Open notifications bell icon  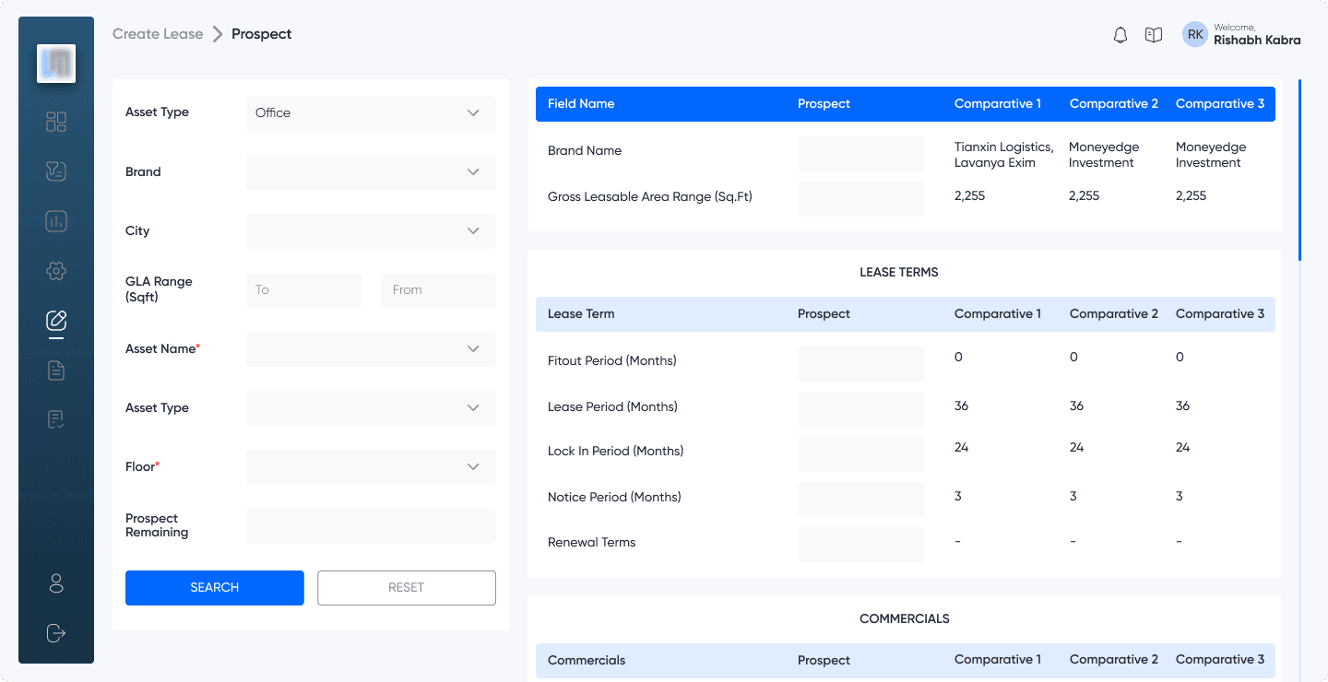[x=1120, y=35]
